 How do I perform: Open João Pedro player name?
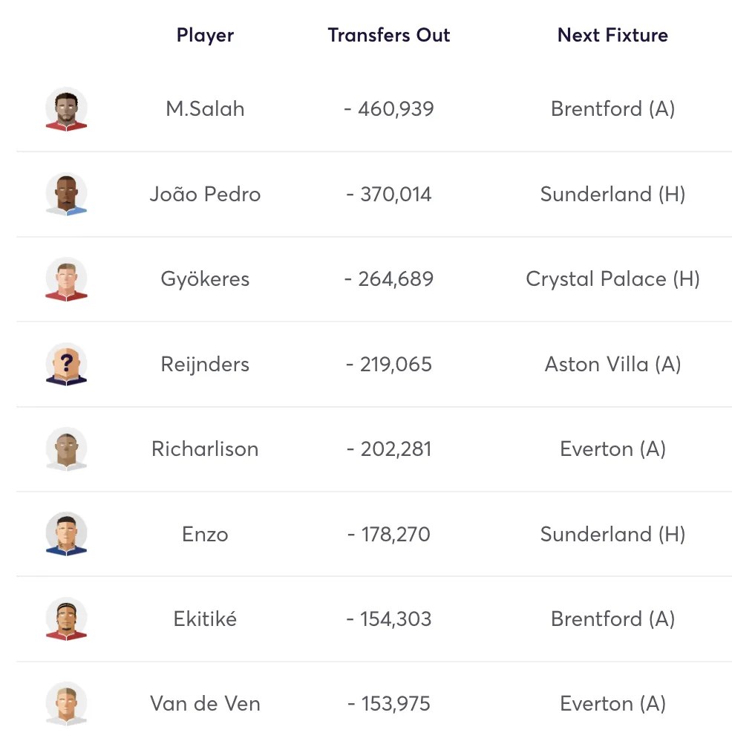pos(205,195)
